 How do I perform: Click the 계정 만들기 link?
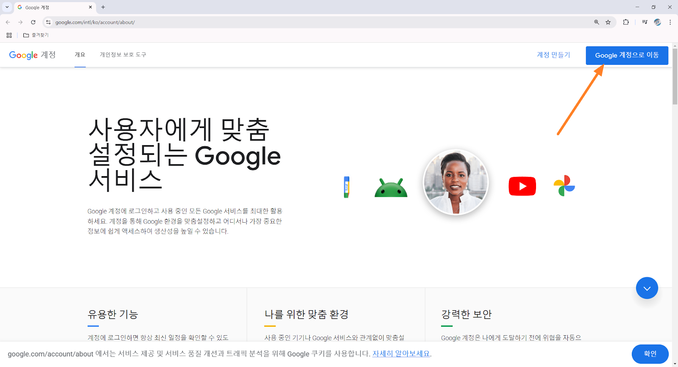[553, 55]
